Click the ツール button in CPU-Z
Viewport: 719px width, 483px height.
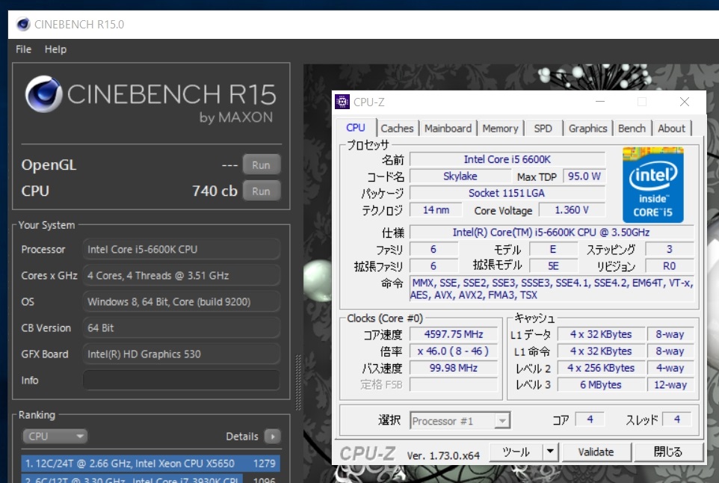tap(516, 452)
